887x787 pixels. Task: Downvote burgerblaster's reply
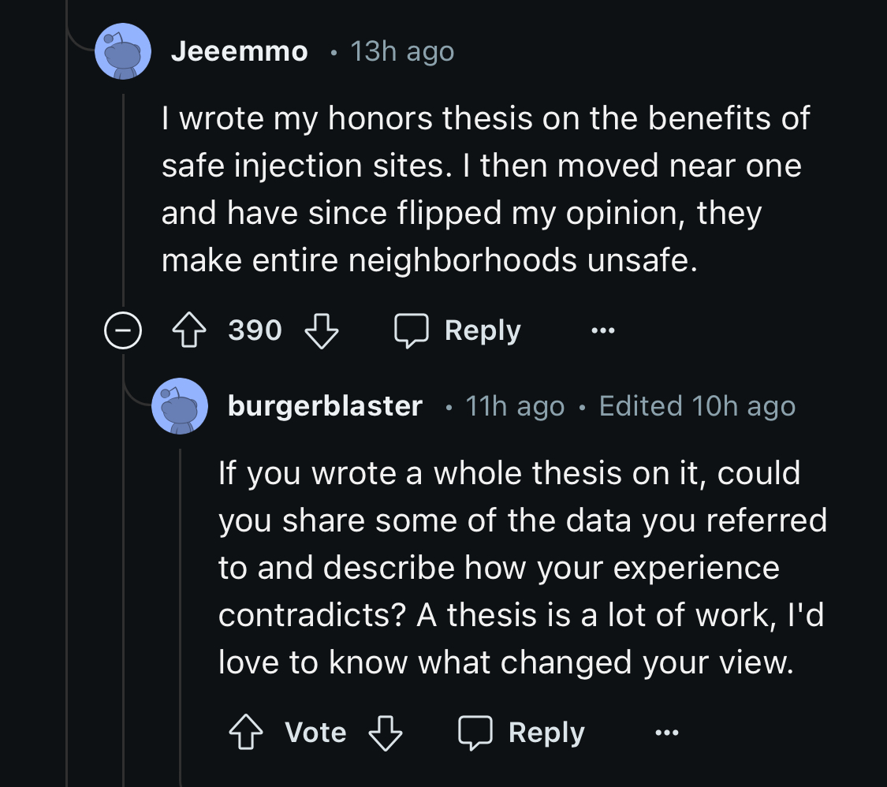[x=386, y=733]
